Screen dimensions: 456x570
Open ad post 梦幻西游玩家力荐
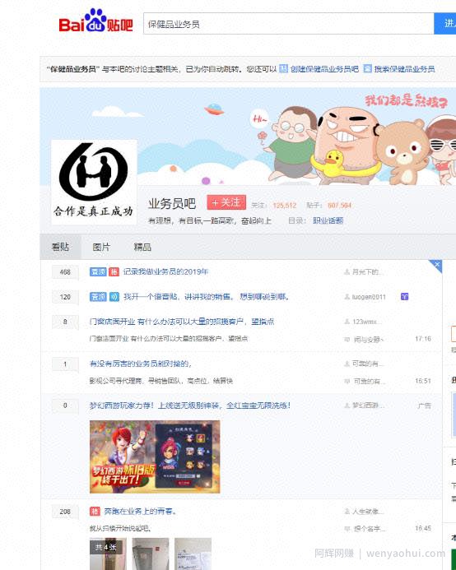[x=190, y=405]
